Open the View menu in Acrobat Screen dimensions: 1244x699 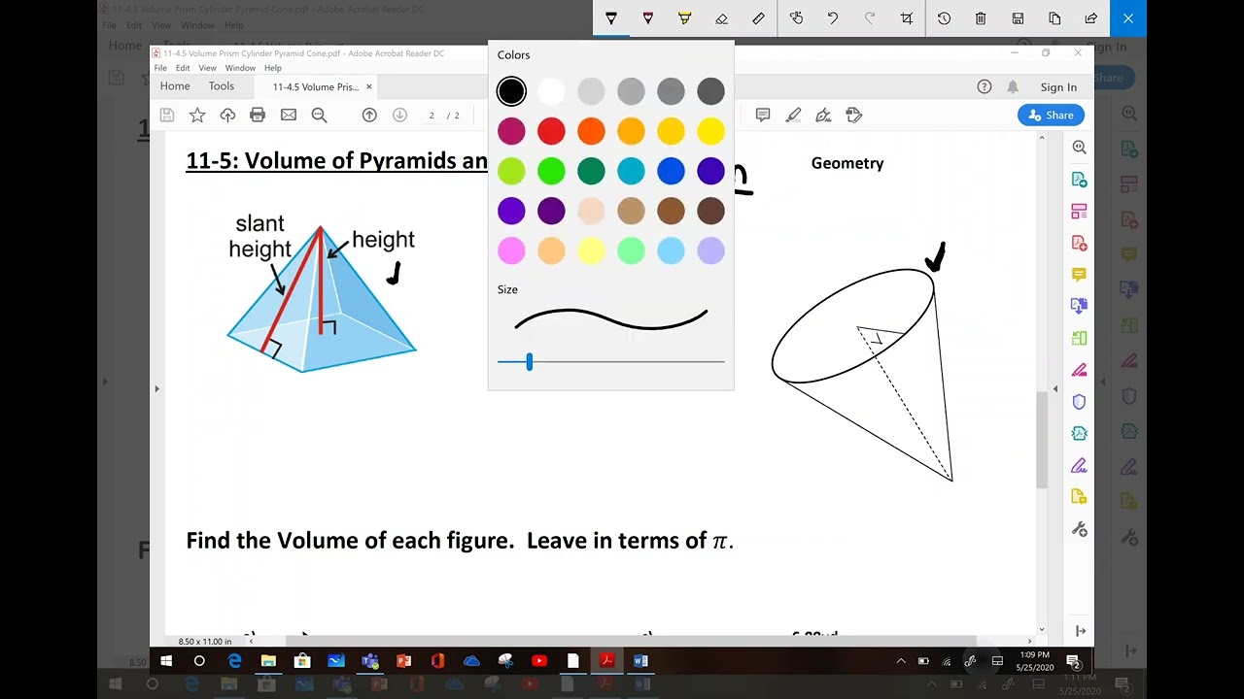[208, 68]
